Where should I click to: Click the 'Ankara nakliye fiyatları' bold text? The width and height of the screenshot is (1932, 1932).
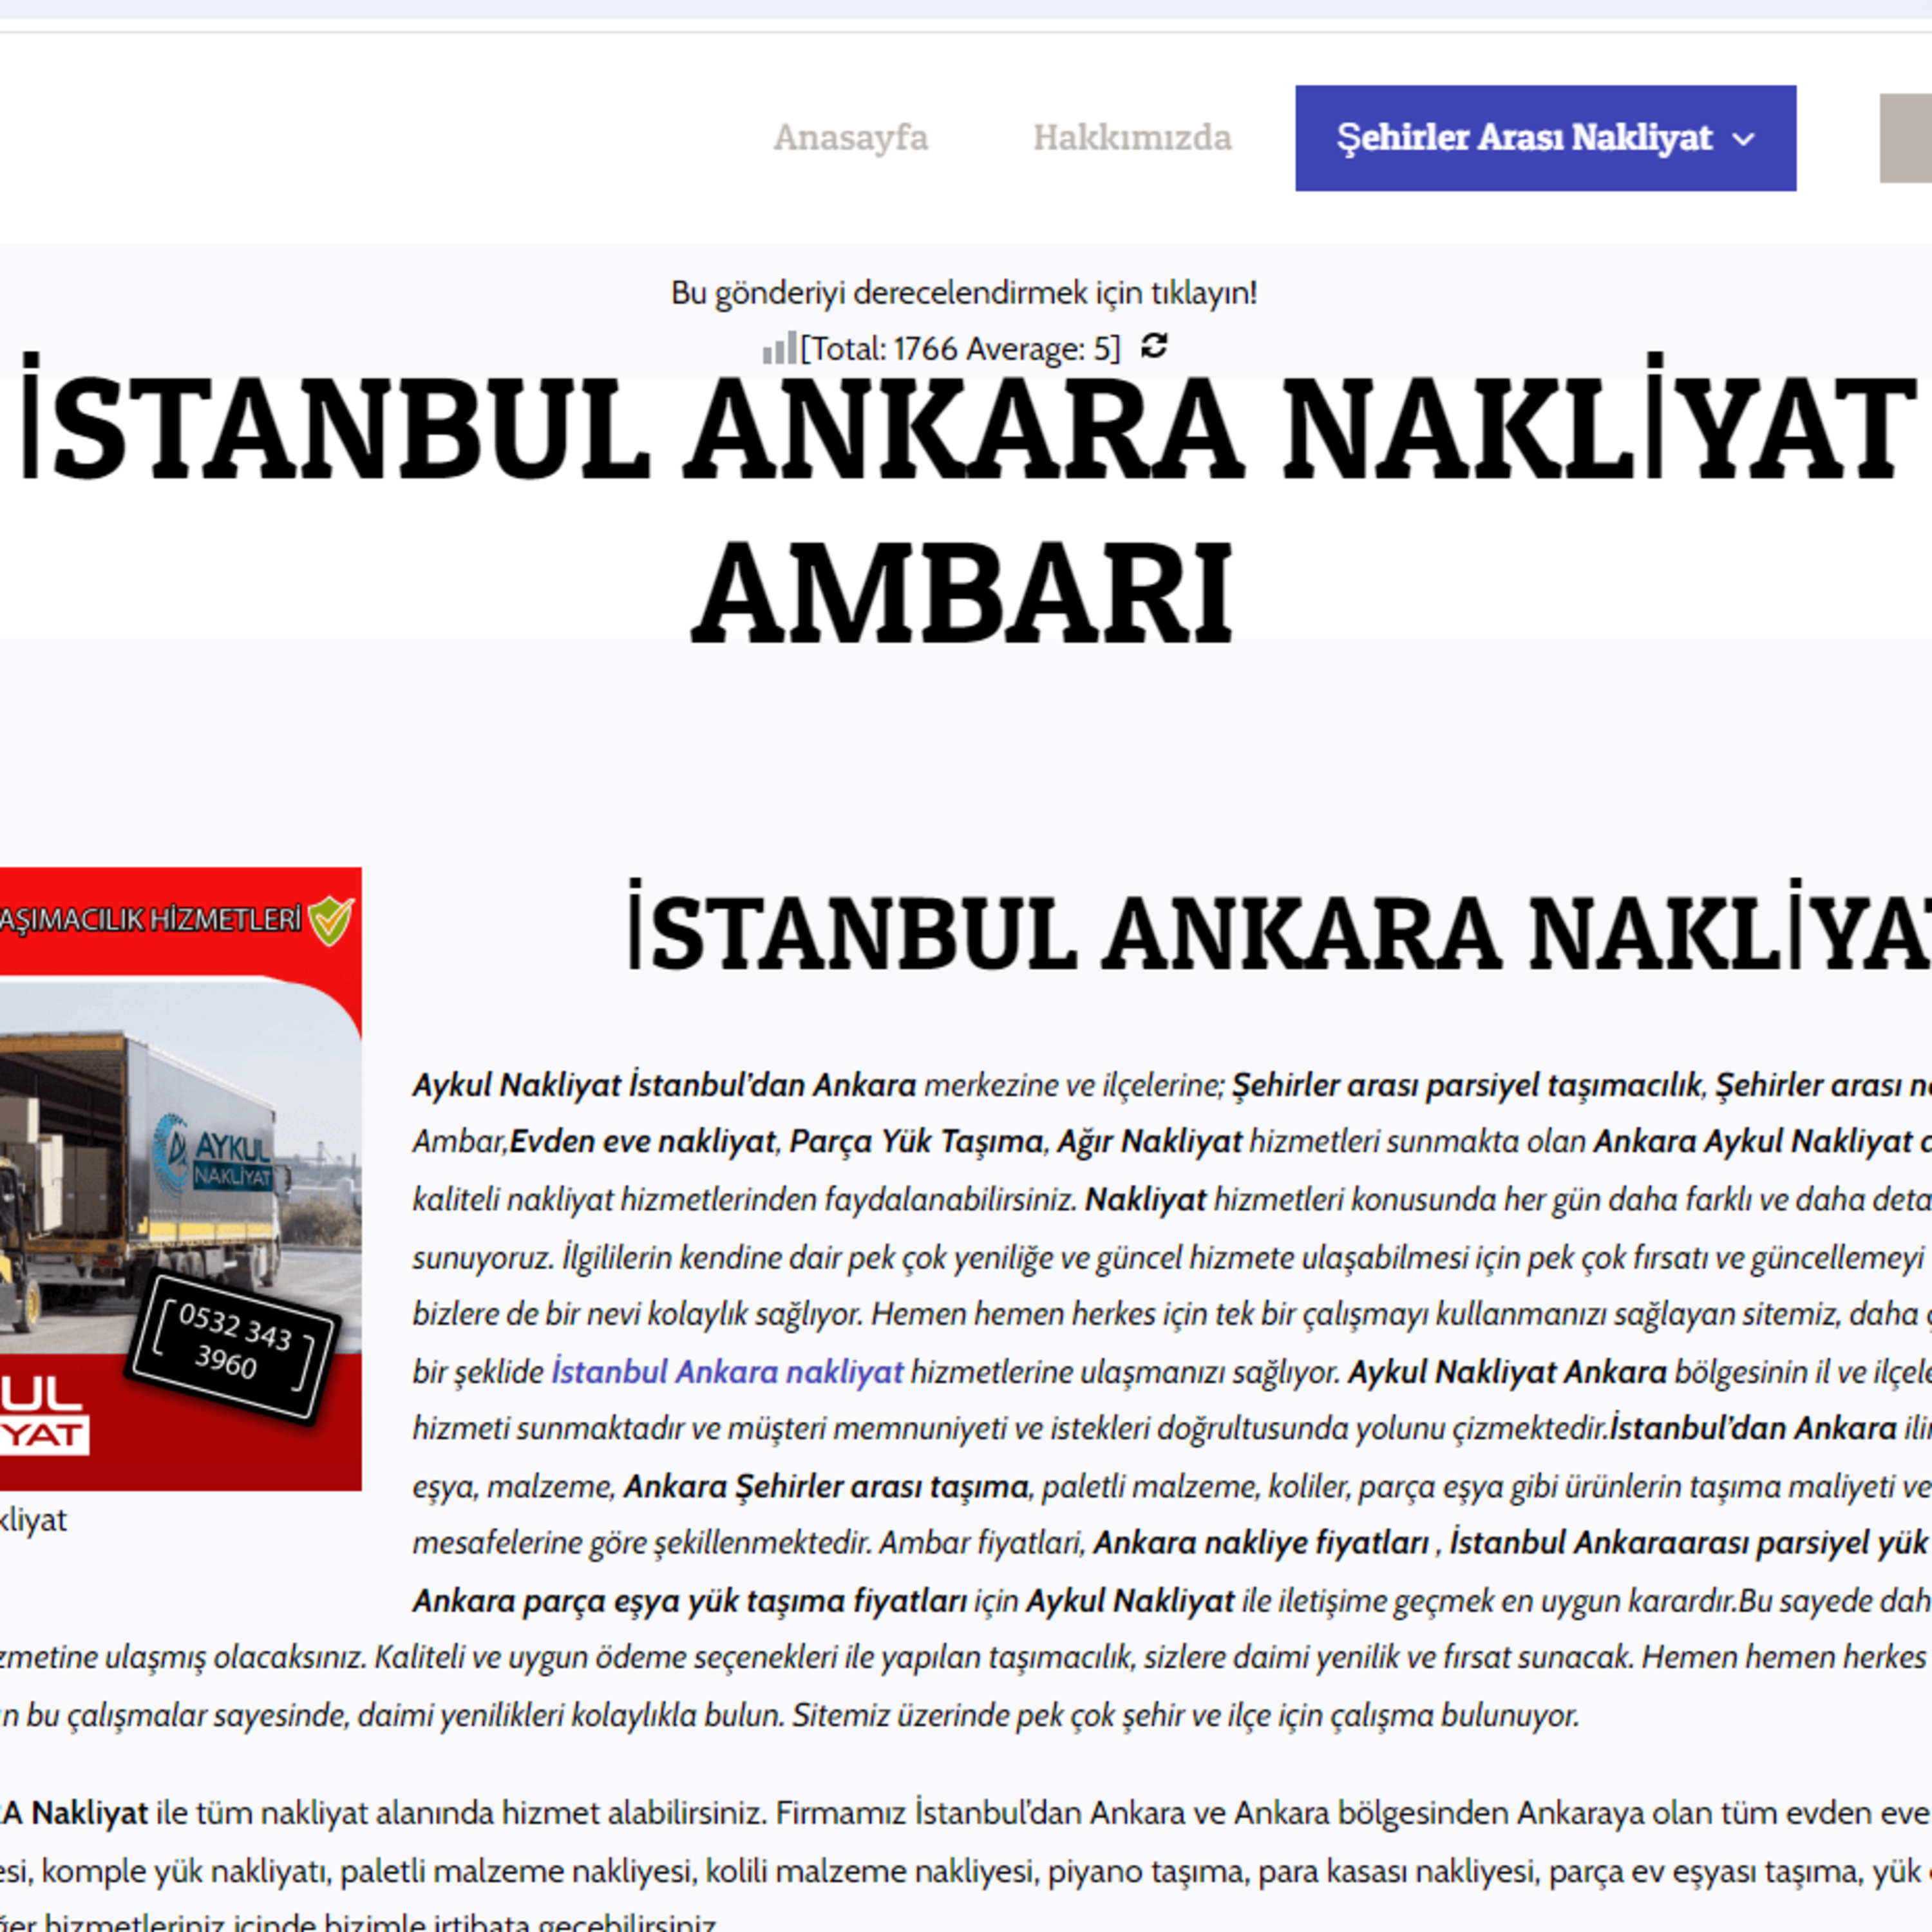click(x=1261, y=1542)
